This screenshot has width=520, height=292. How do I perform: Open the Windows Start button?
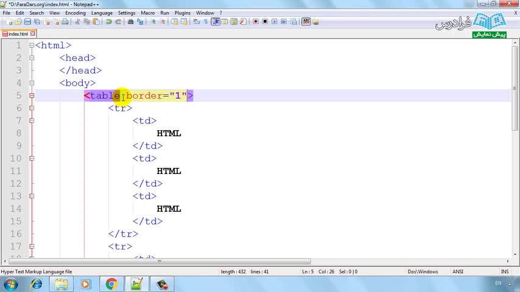click(11, 284)
